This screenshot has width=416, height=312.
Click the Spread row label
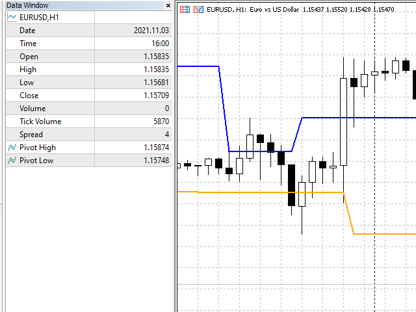(x=31, y=135)
